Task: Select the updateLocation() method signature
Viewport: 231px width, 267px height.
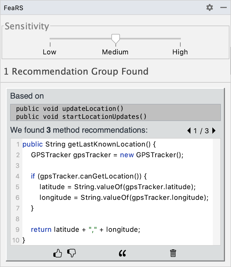Action: 70,109
